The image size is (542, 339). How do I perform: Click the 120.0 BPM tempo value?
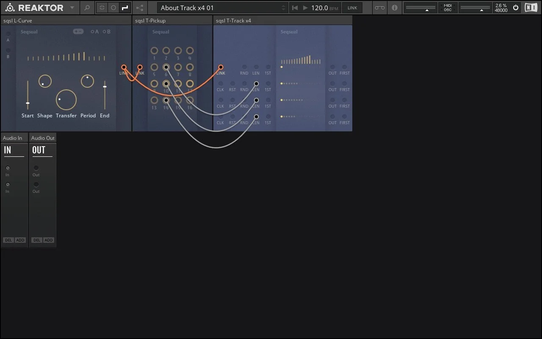(320, 8)
